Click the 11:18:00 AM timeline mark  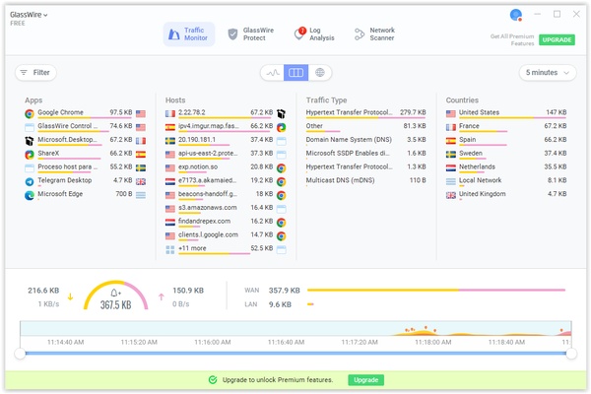coord(432,343)
